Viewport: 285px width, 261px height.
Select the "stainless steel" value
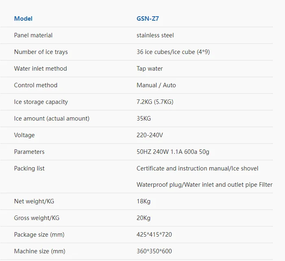tap(155, 35)
